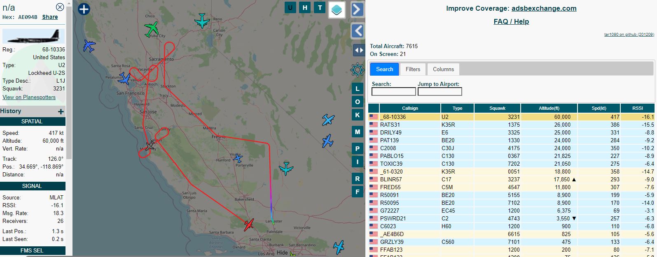657x257 pixels.
Task: Expand History section with plus icon
Action: pos(61,111)
